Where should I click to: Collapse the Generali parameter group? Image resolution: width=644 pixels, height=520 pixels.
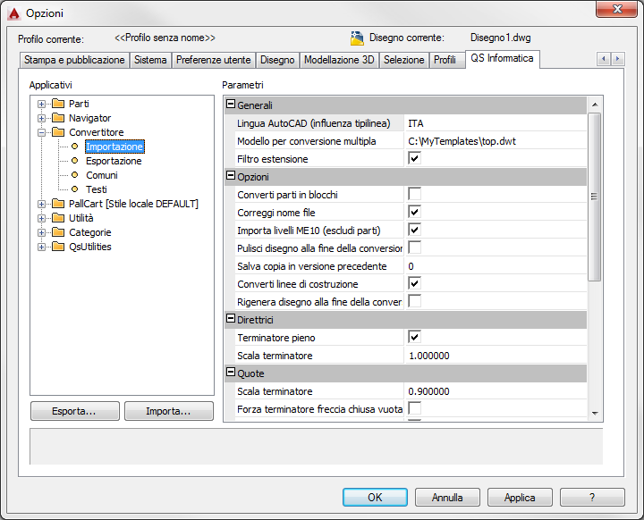click(231, 105)
